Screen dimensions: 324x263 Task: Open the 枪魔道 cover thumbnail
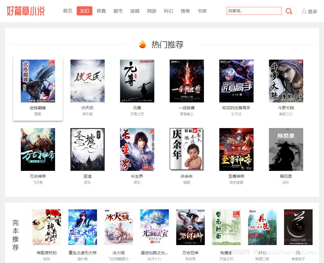point(226,227)
